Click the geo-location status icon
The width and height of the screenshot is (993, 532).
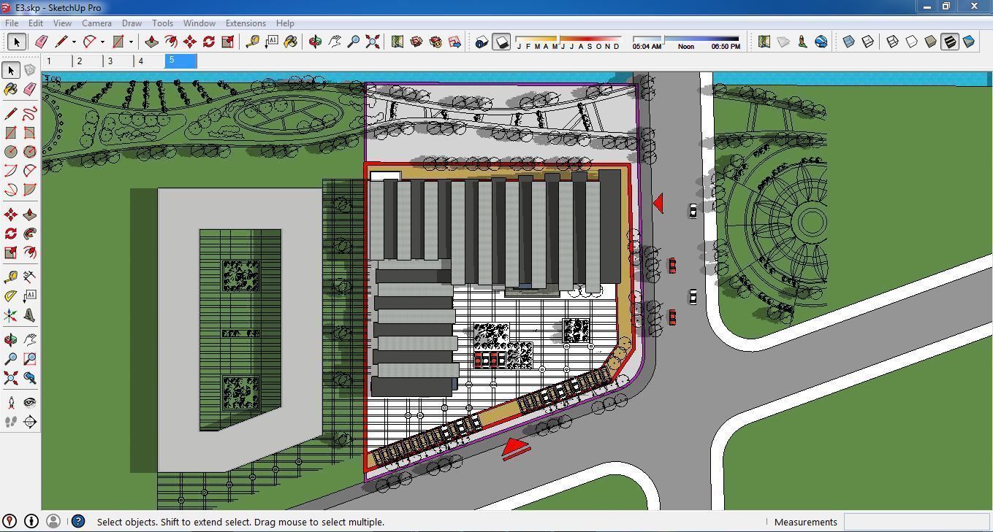(x=9, y=521)
